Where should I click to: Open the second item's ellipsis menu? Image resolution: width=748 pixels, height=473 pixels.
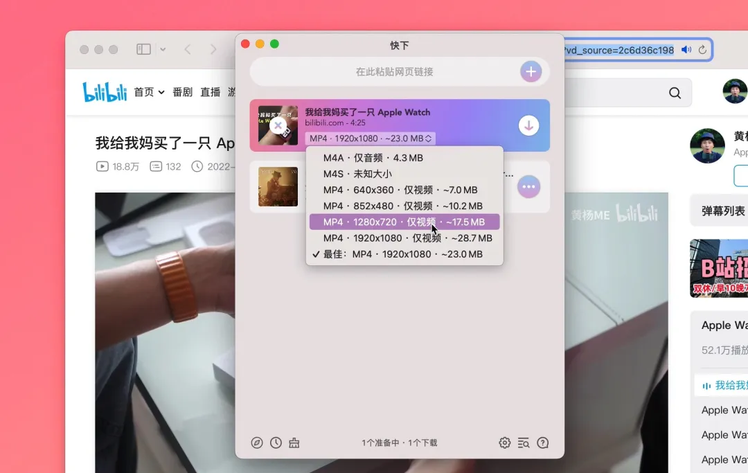528,186
